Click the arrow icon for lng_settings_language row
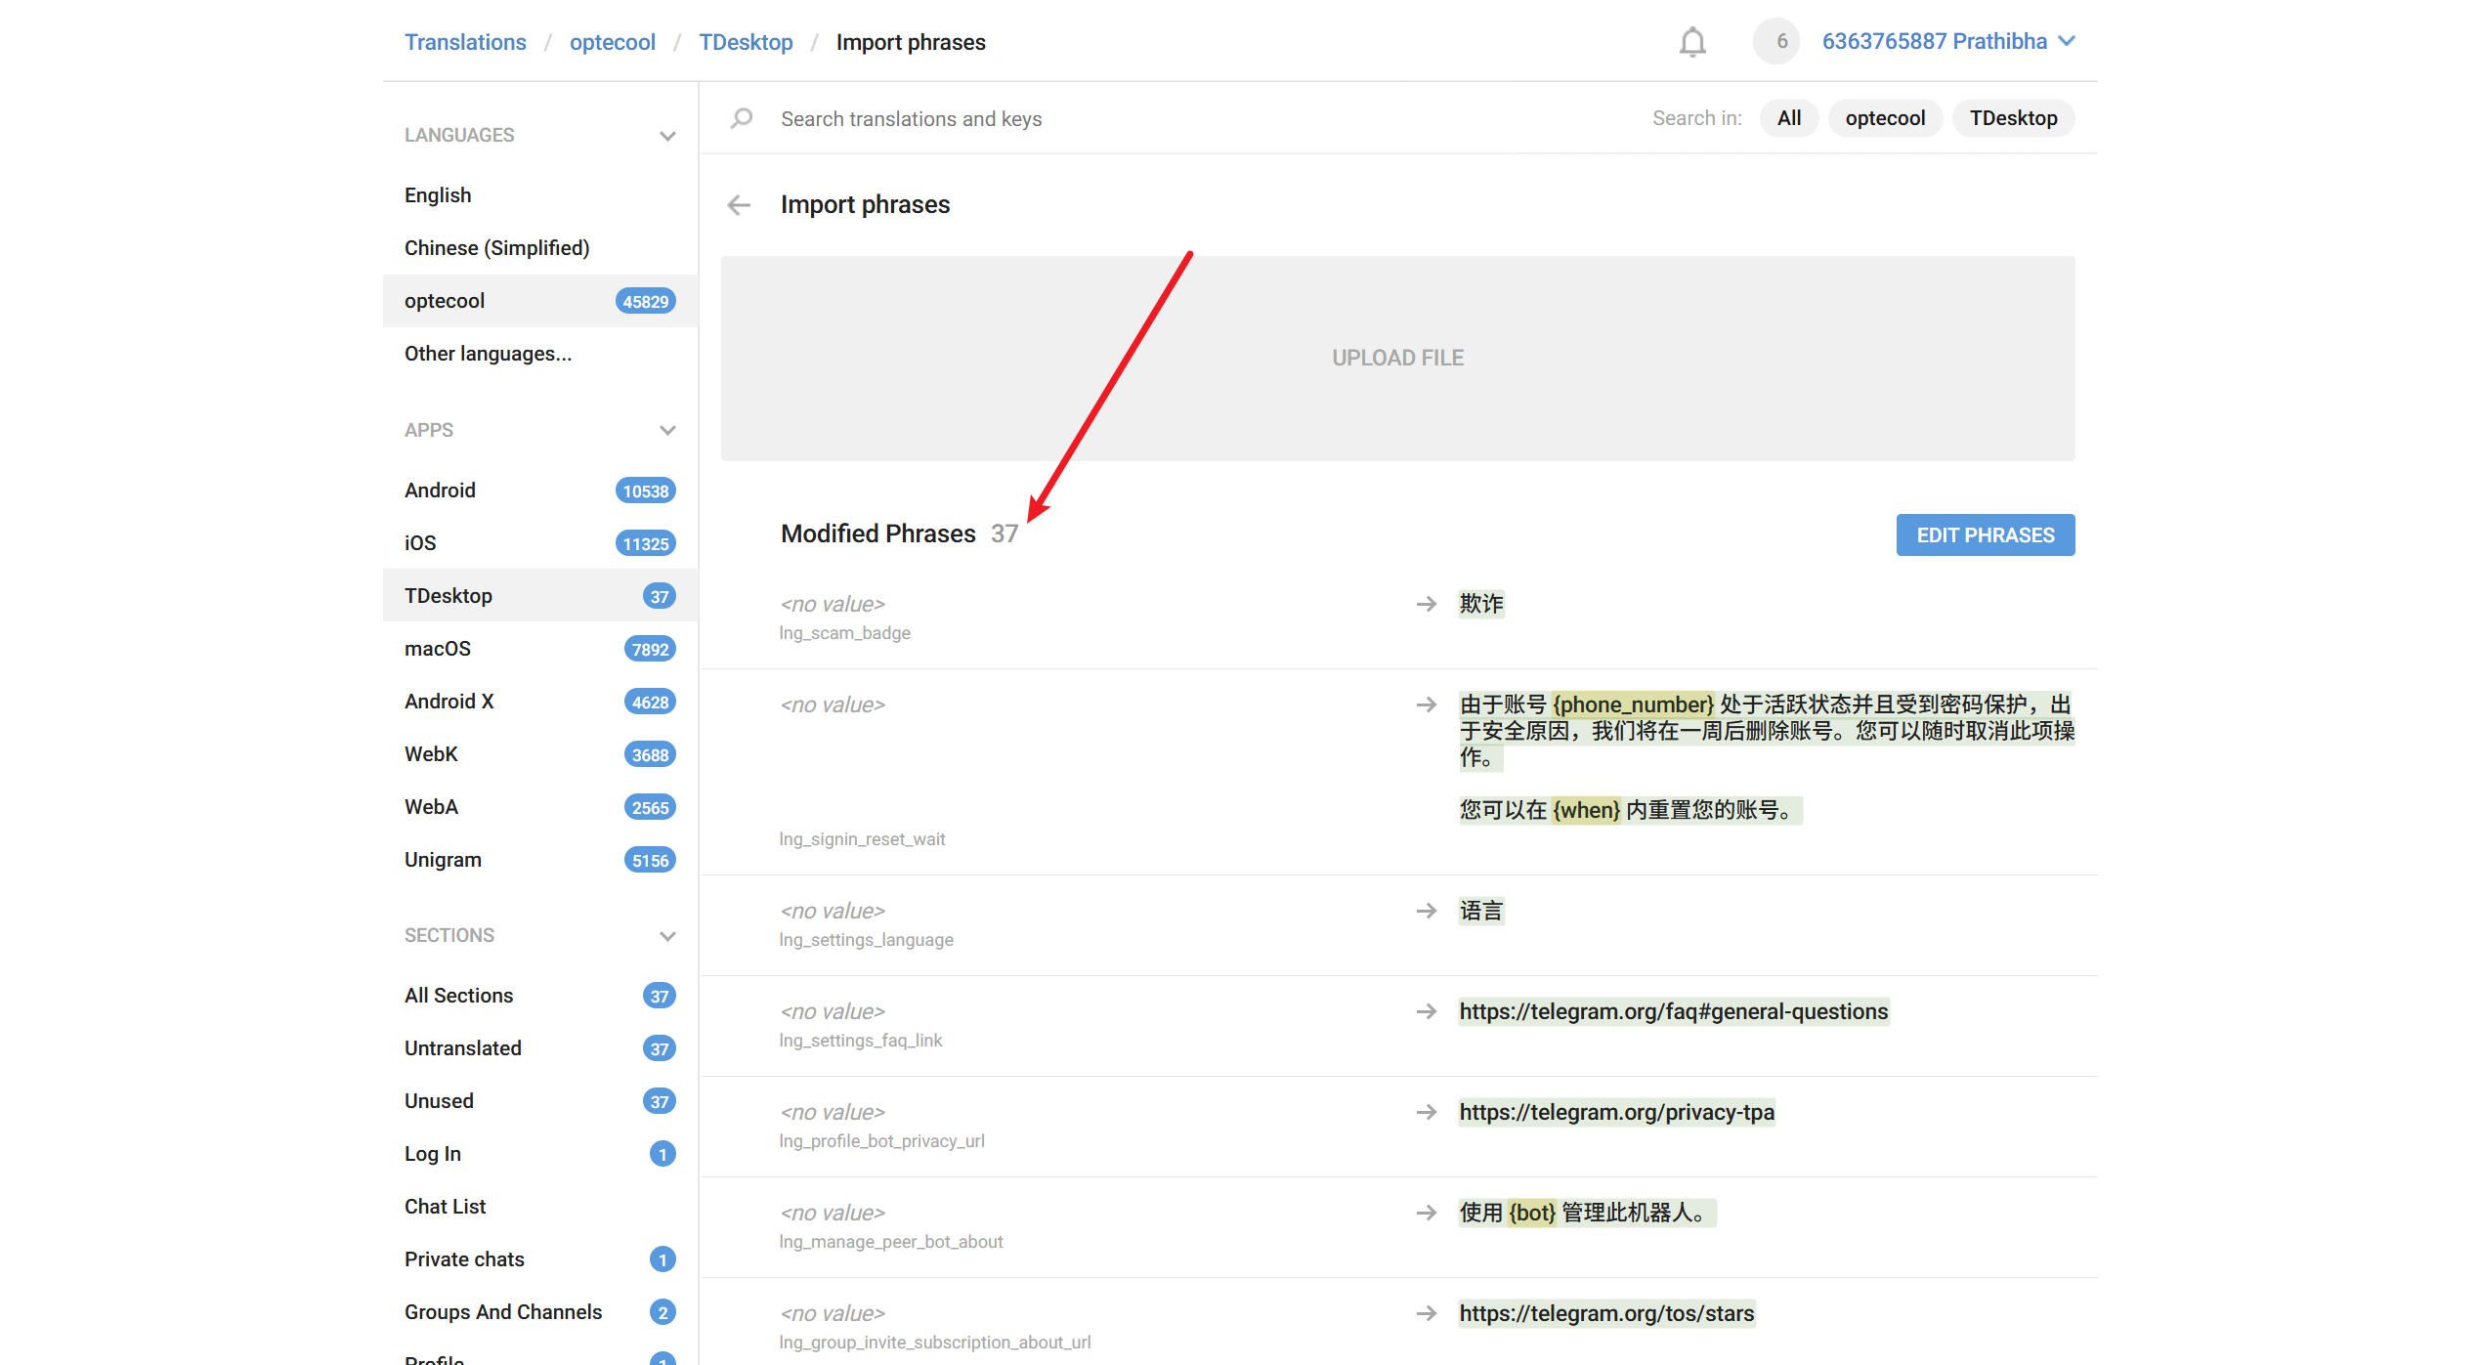Screen dimensions: 2480x1365 point(1427,911)
